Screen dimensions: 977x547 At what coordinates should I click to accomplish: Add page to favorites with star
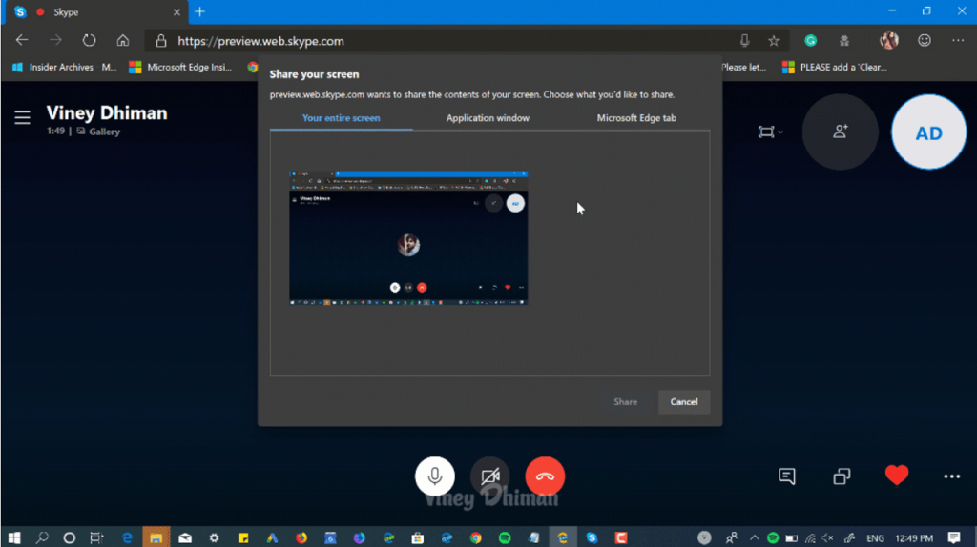pyautogui.click(x=774, y=40)
